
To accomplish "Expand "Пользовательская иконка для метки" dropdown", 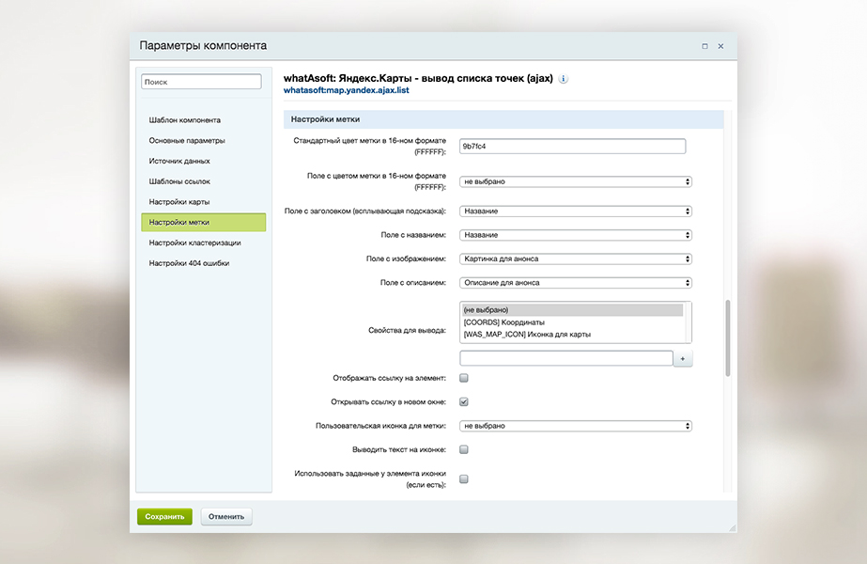I will (x=576, y=426).
